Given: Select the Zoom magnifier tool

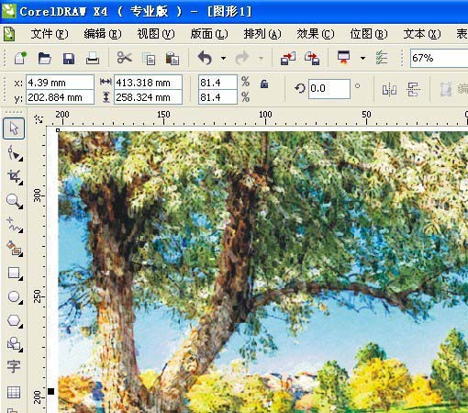Looking at the screenshot, I should [14, 201].
